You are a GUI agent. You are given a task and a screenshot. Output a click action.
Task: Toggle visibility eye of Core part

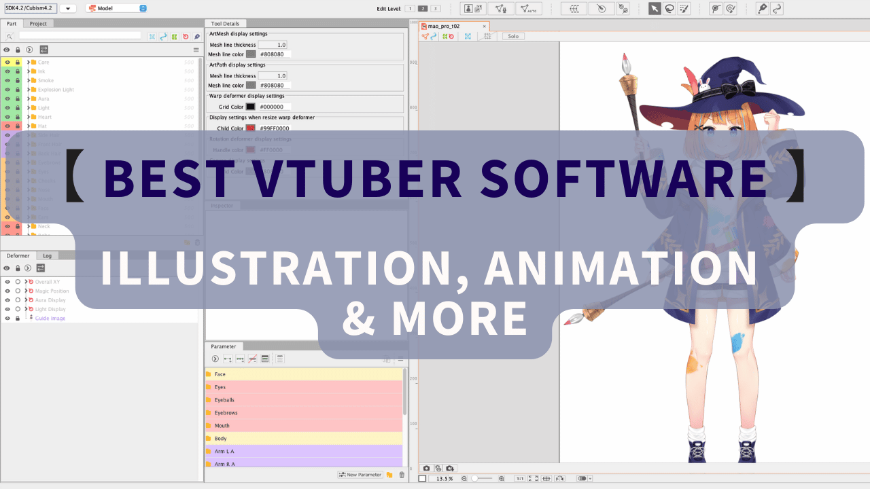point(7,62)
